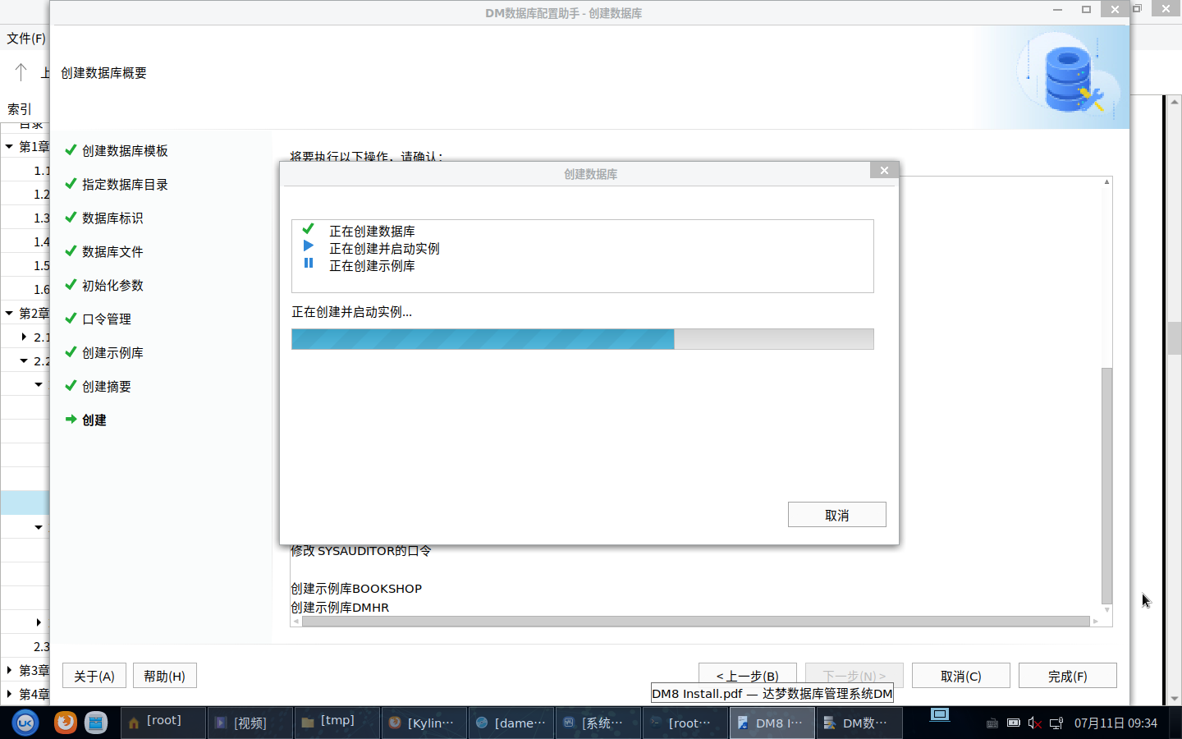This screenshot has width=1182, height=739.
Task: Click the 关于(A) button
Action: pyautogui.click(x=94, y=676)
